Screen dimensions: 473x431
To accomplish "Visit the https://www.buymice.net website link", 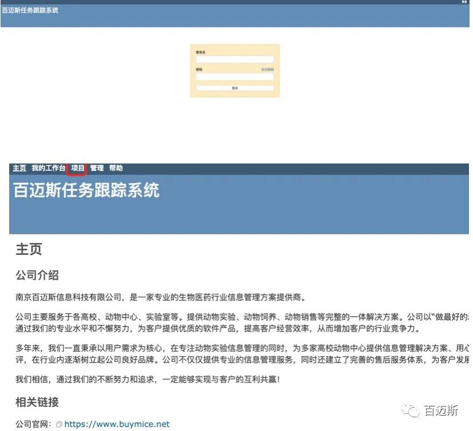I will (x=117, y=424).
